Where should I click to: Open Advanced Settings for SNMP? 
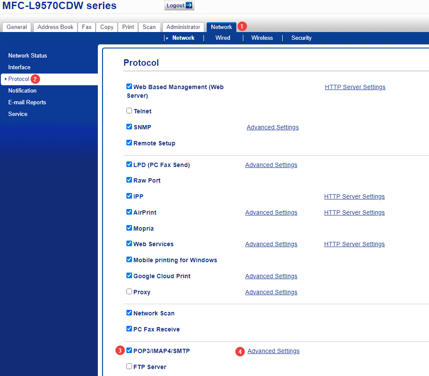[x=273, y=127]
